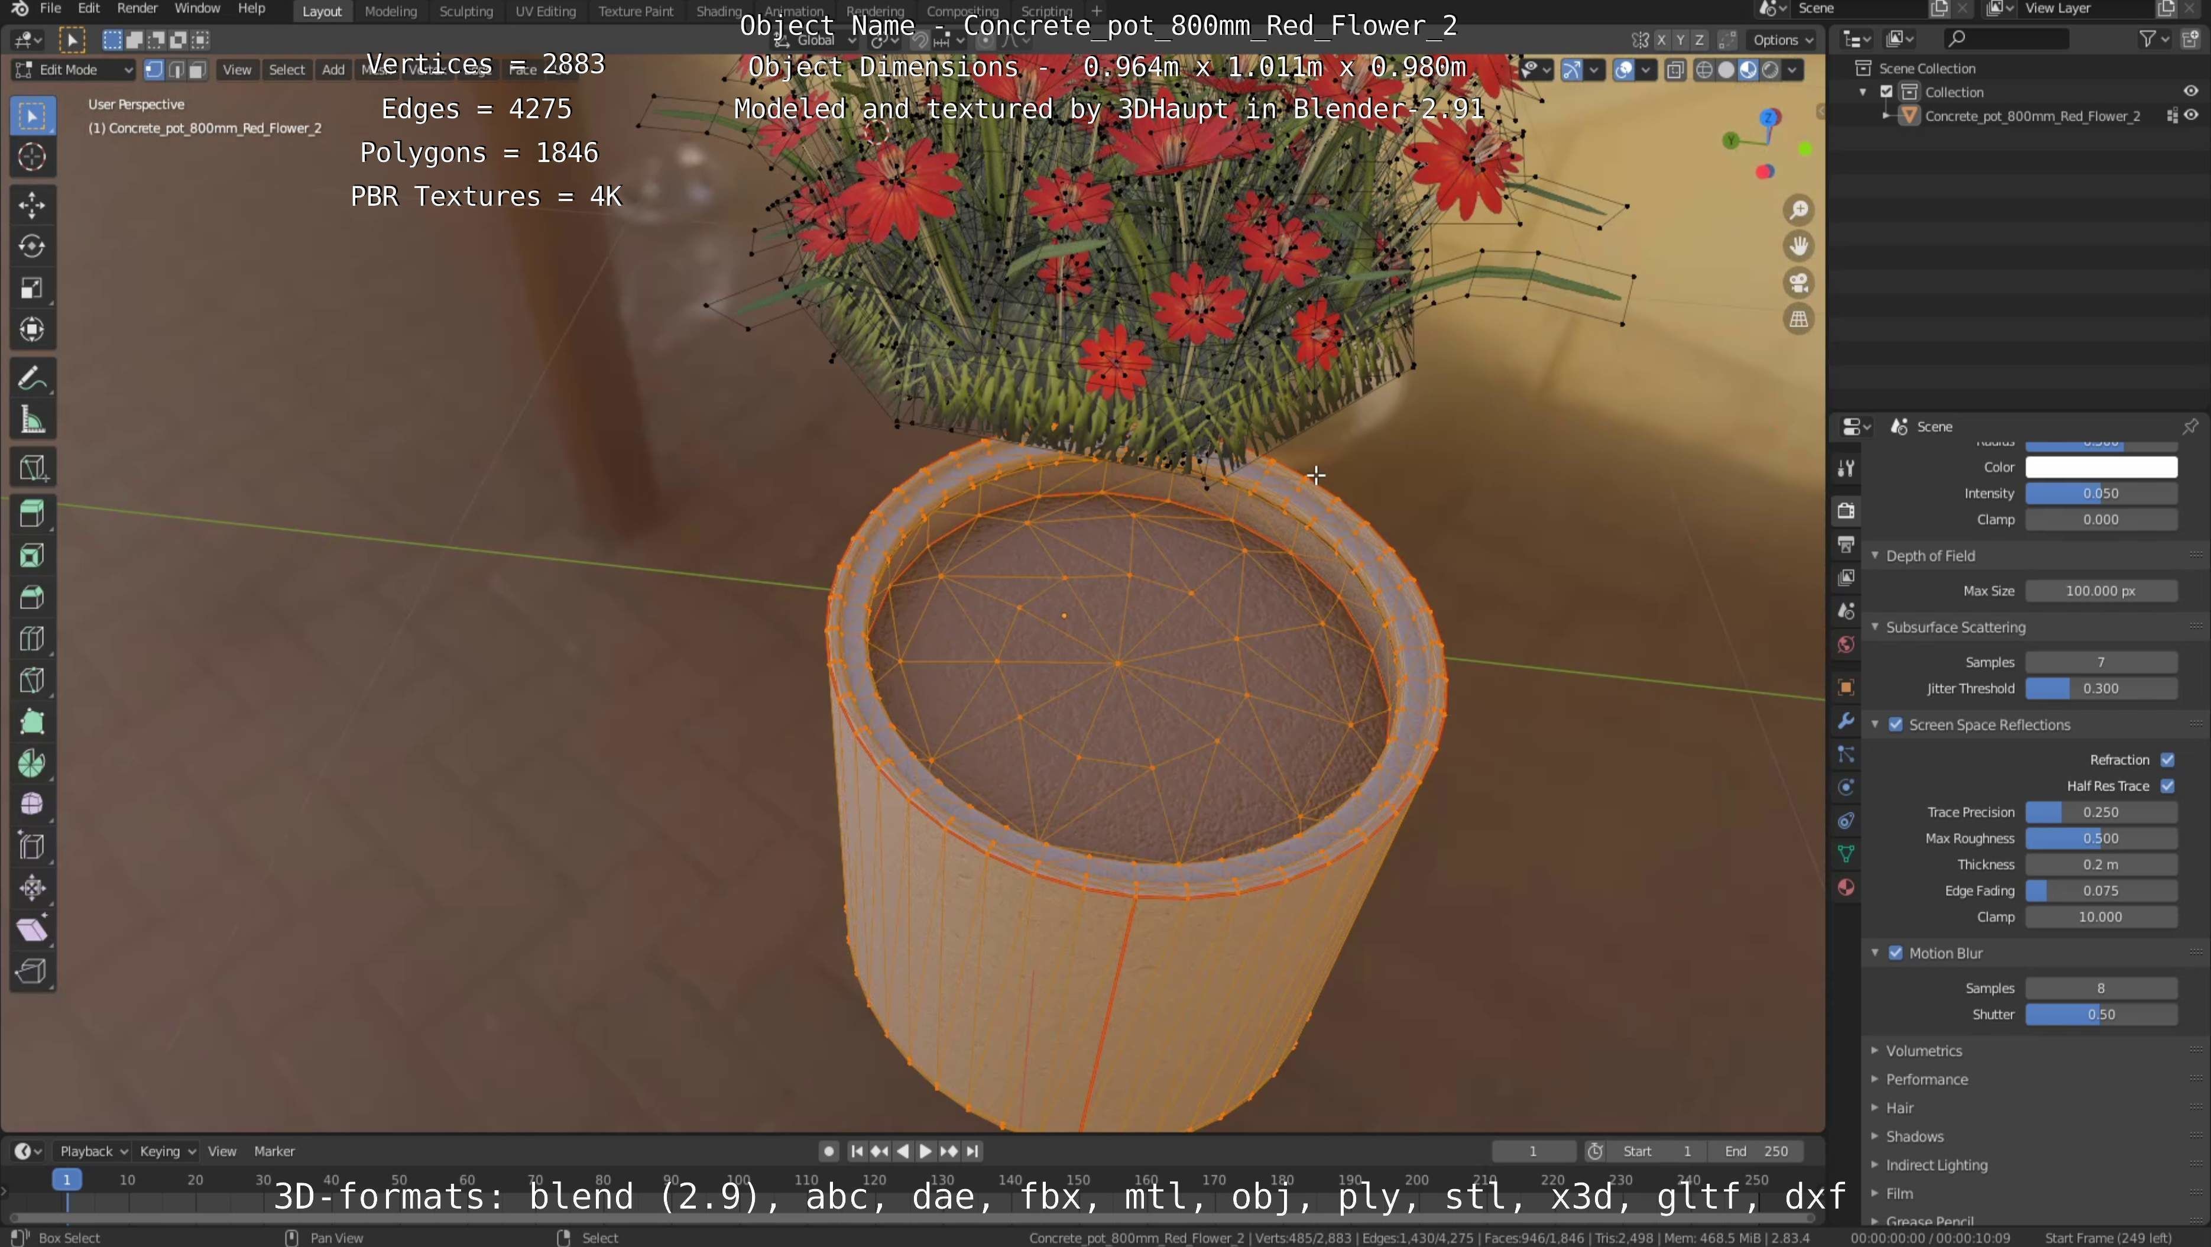Open the Options dropdown in viewport header

point(1783,40)
